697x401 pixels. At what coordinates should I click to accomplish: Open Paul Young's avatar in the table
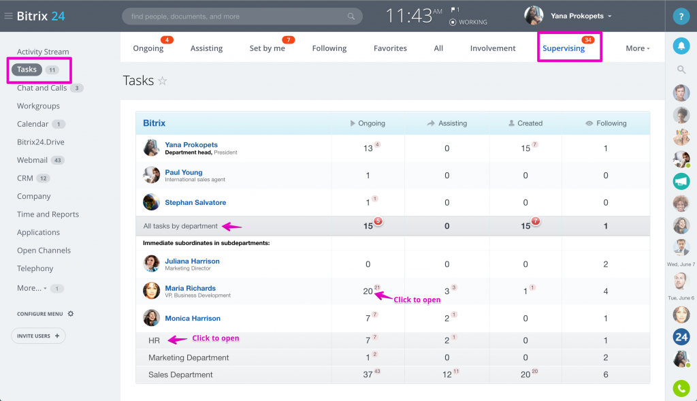151,175
